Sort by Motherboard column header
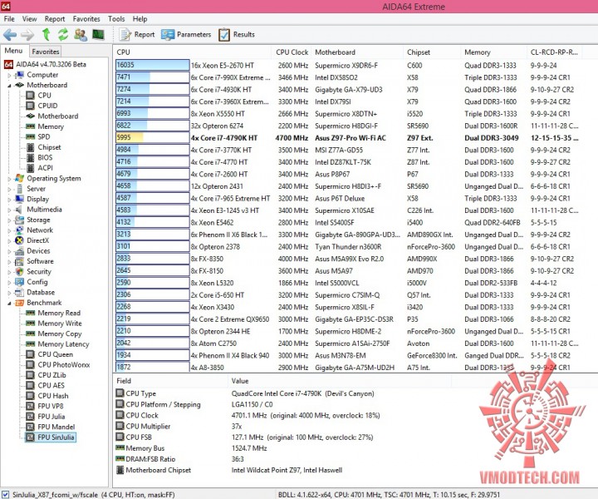The height and width of the screenshot is (499, 598). coord(335,52)
